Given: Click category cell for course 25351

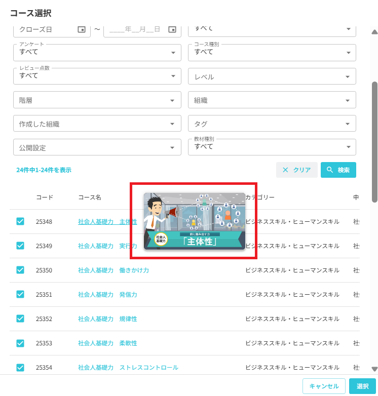Looking at the screenshot, I should pyautogui.click(x=292, y=295).
